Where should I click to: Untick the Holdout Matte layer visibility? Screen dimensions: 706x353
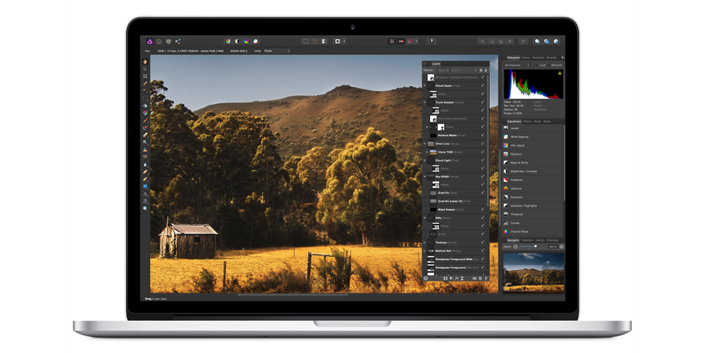[482, 135]
